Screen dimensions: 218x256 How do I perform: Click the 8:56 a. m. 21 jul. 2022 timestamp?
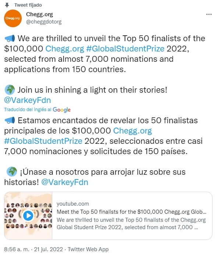[x=34, y=249]
